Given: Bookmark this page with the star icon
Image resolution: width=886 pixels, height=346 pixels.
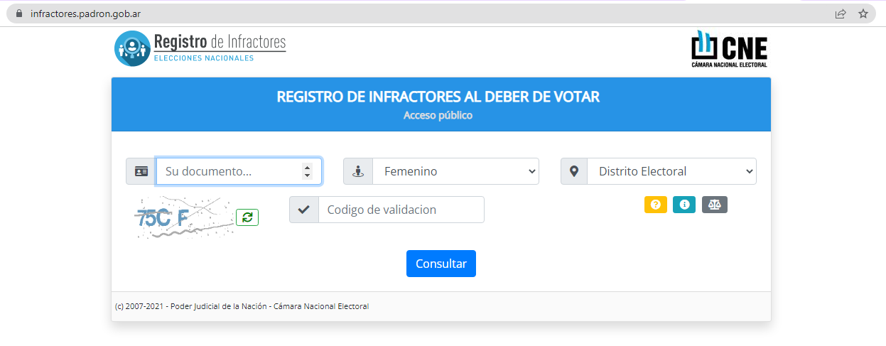Looking at the screenshot, I should [863, 13].
